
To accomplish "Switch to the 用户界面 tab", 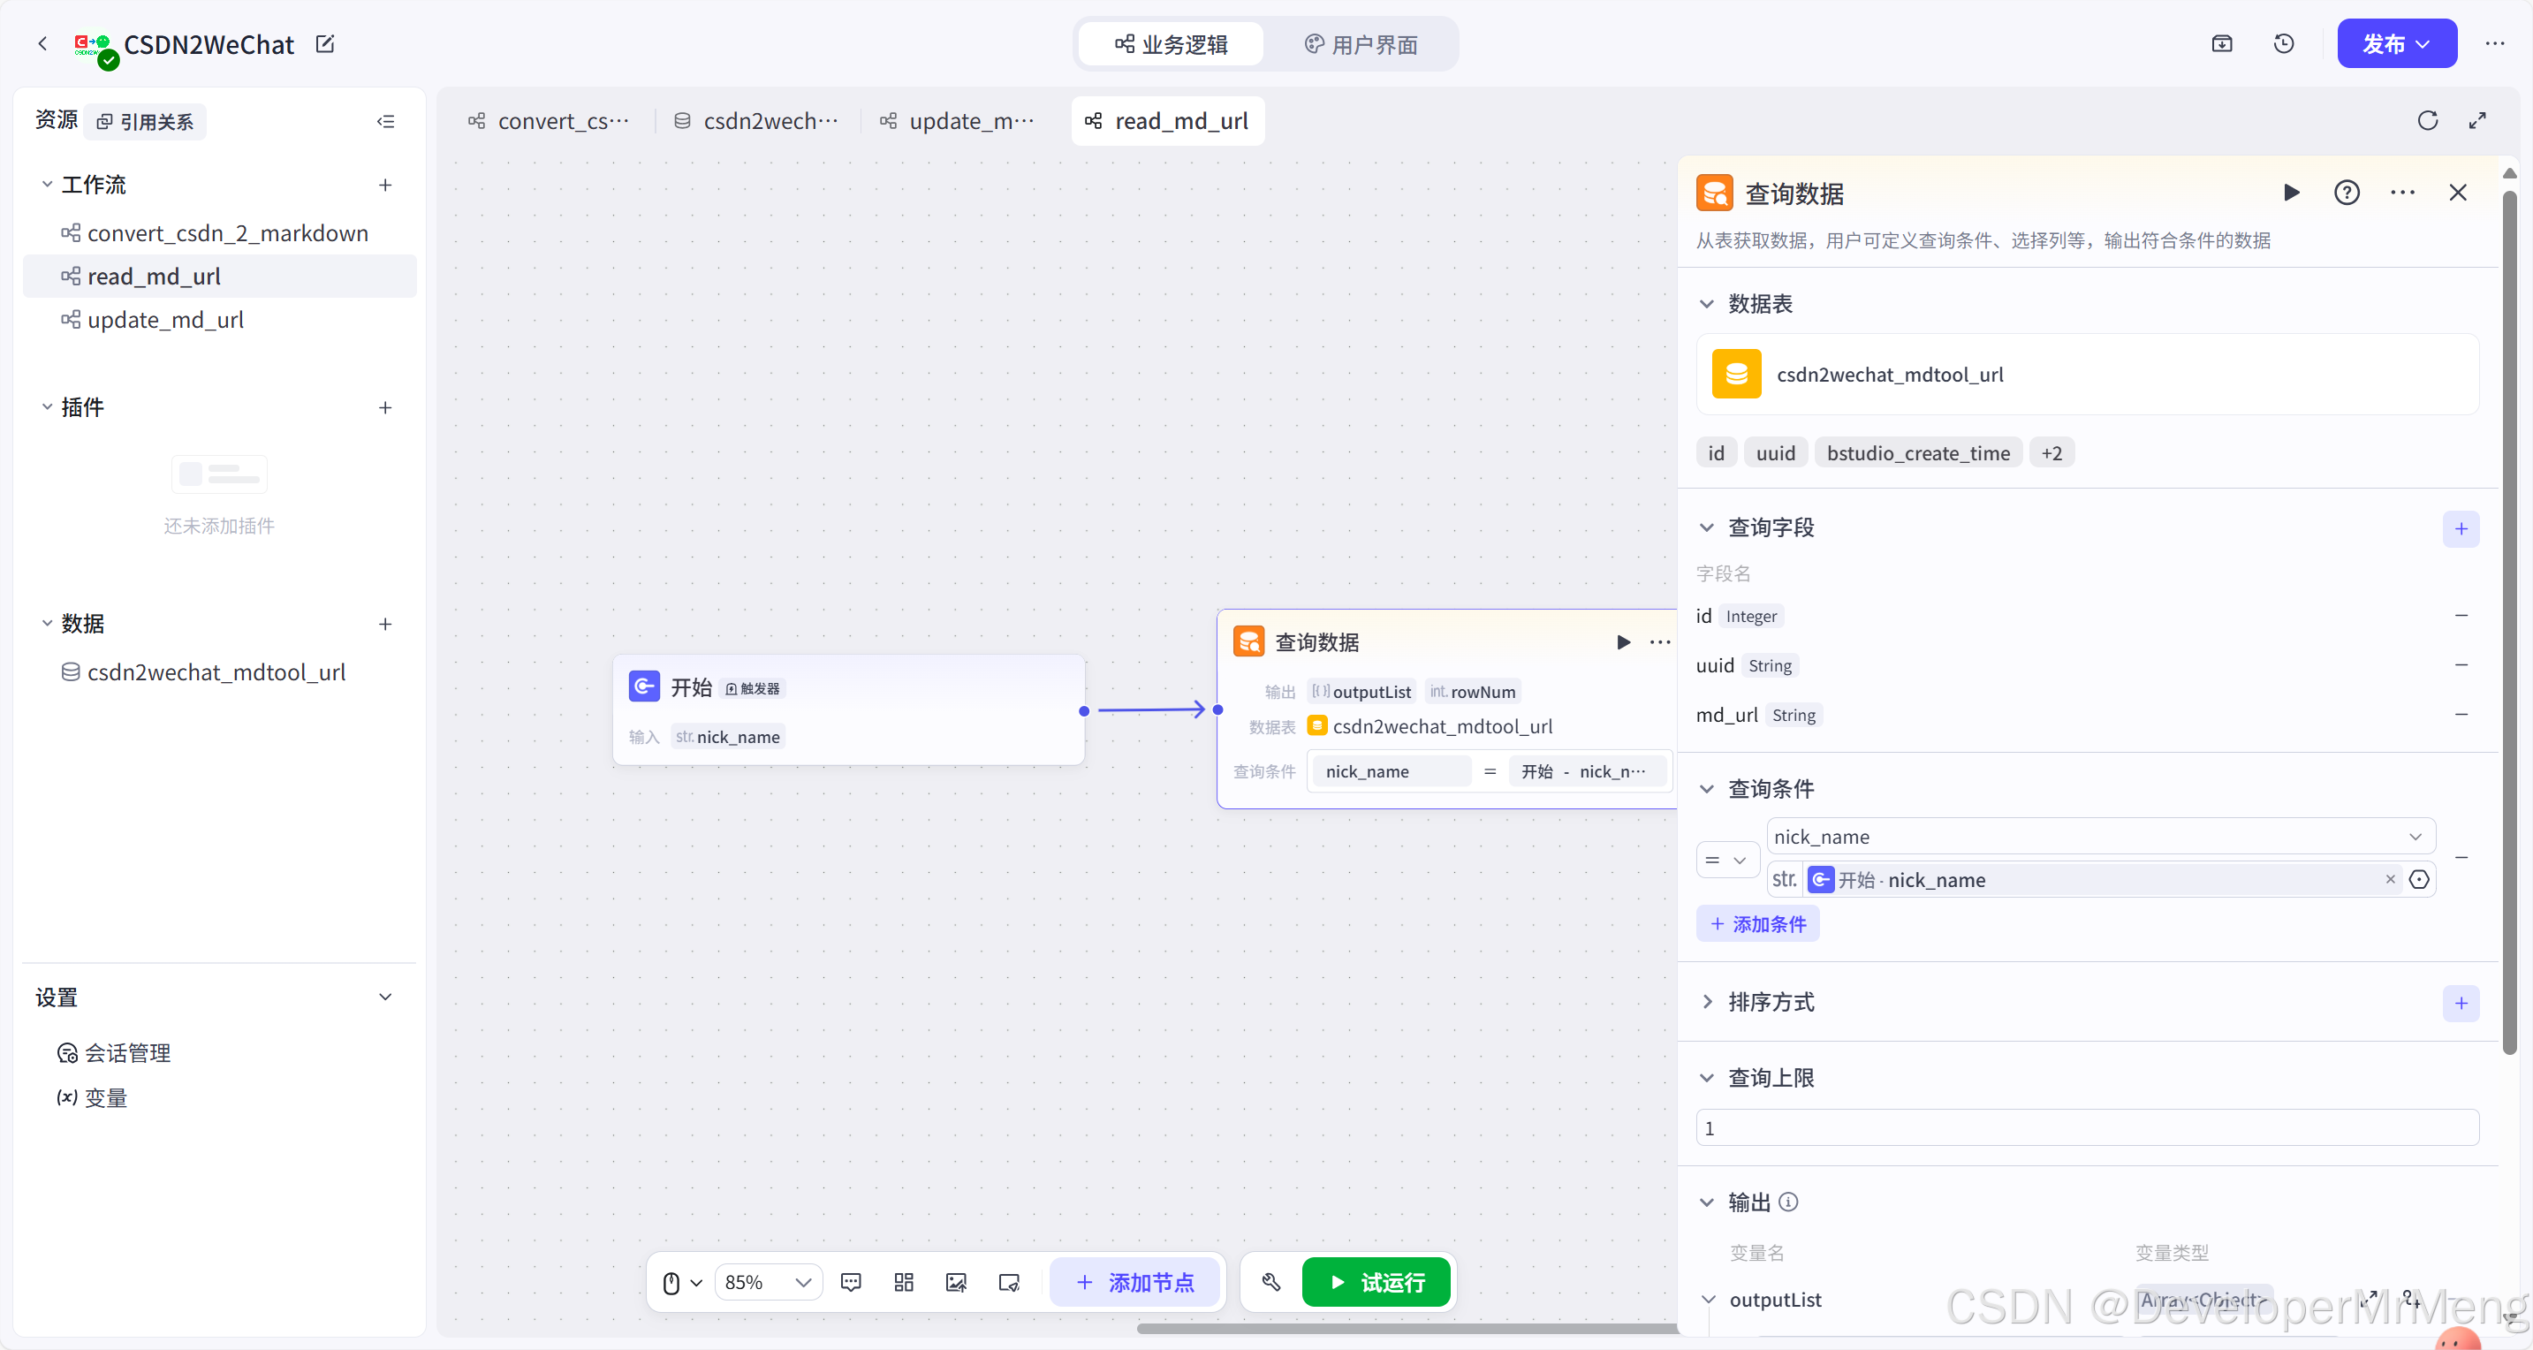I will [1361, 44].
